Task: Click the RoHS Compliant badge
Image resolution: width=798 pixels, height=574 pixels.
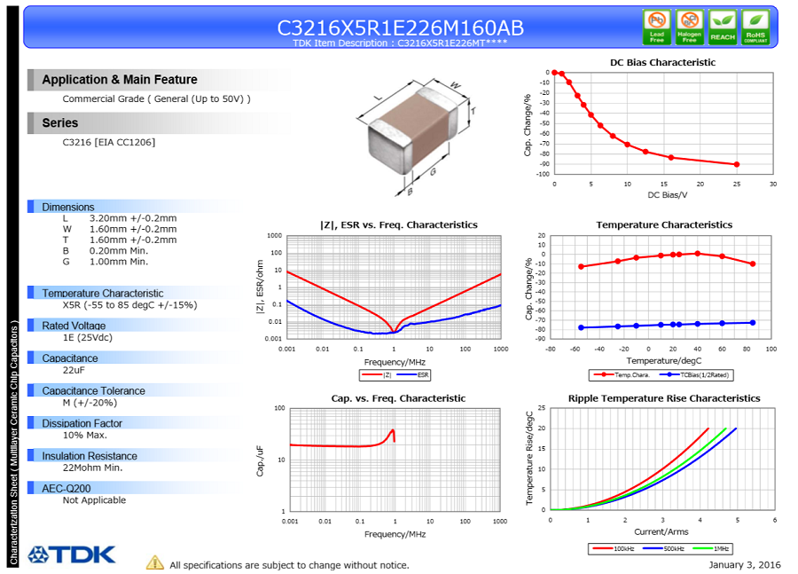Action: click(755, 27)
